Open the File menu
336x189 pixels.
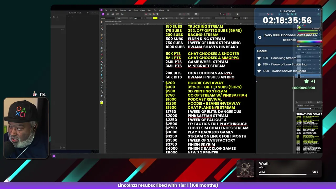coord(106,10)
